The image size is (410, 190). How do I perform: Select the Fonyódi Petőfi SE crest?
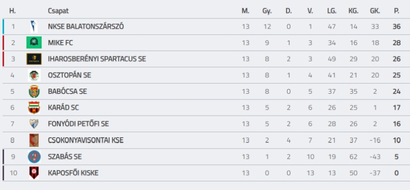click(x=34, y=124)
